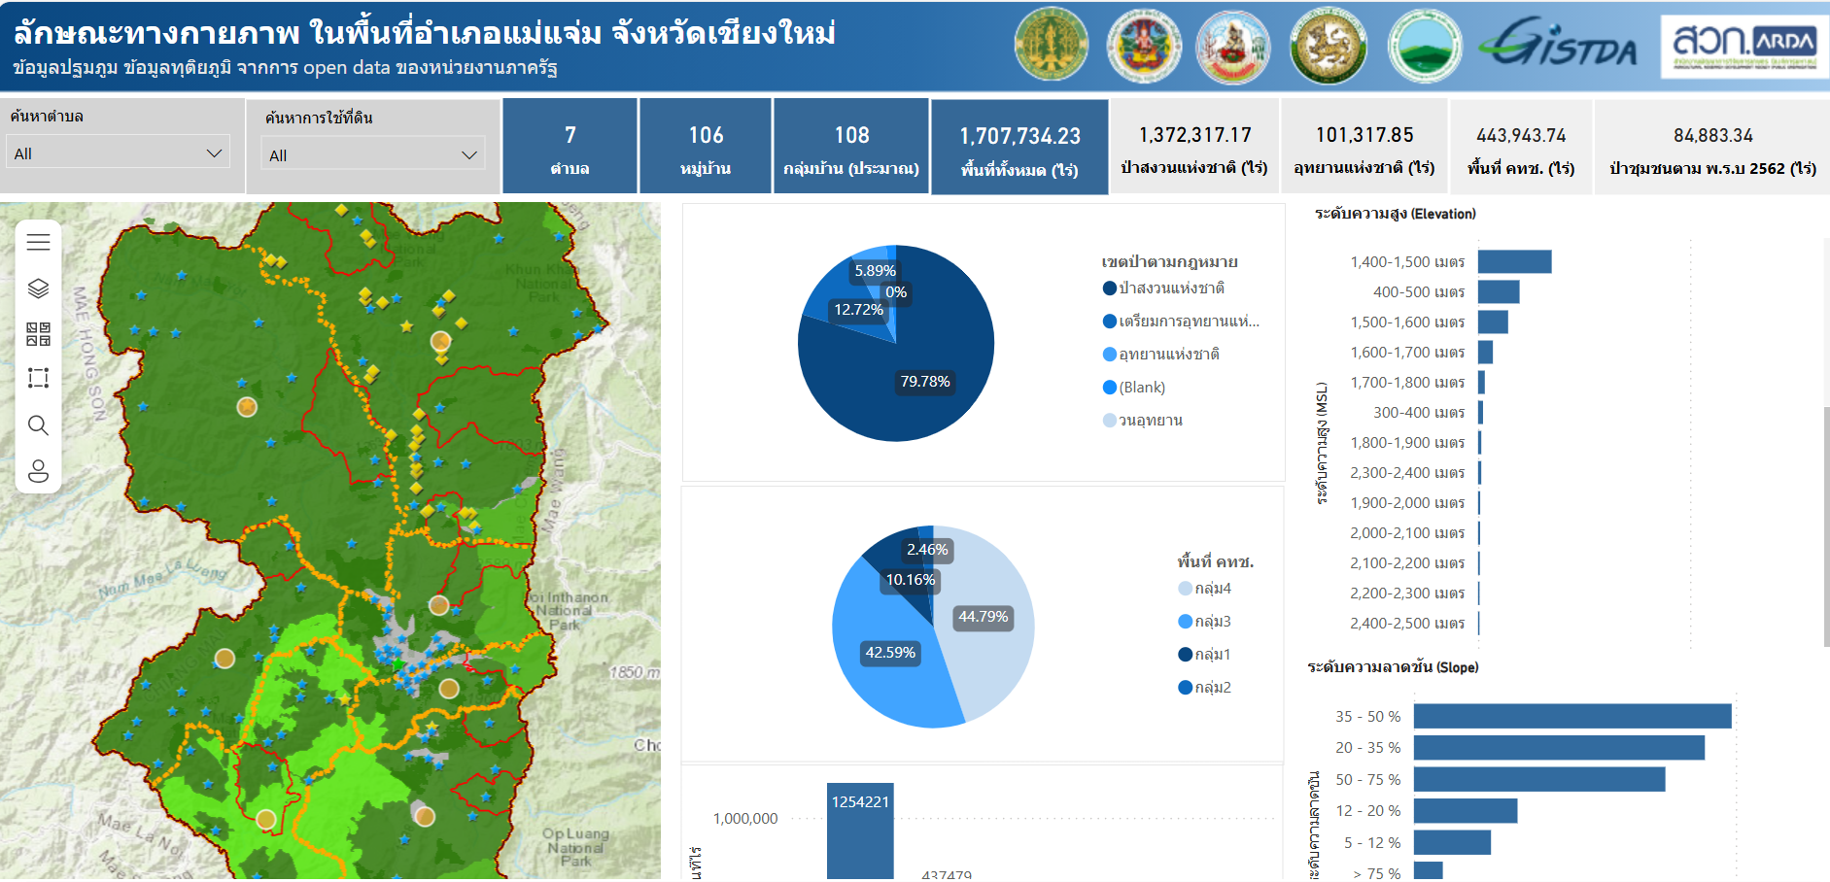This screenshot has width=1830, height=882.
Task: Activate the rectangle selection tool on map
Action: click(x=38, y=378)
